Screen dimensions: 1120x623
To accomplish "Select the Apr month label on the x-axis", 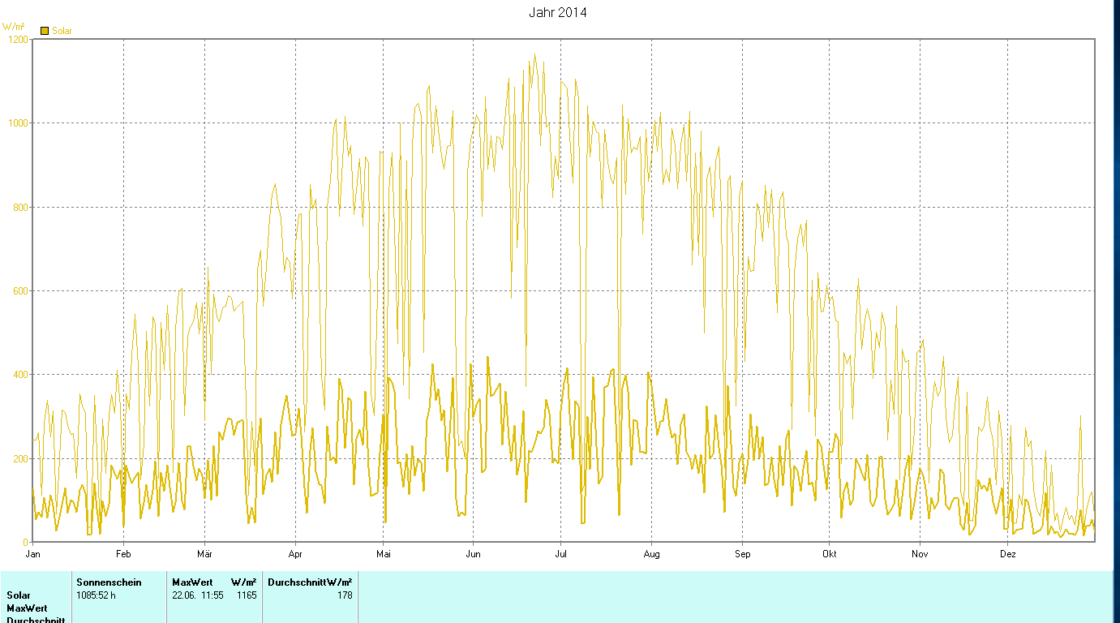I will point(295,555).
